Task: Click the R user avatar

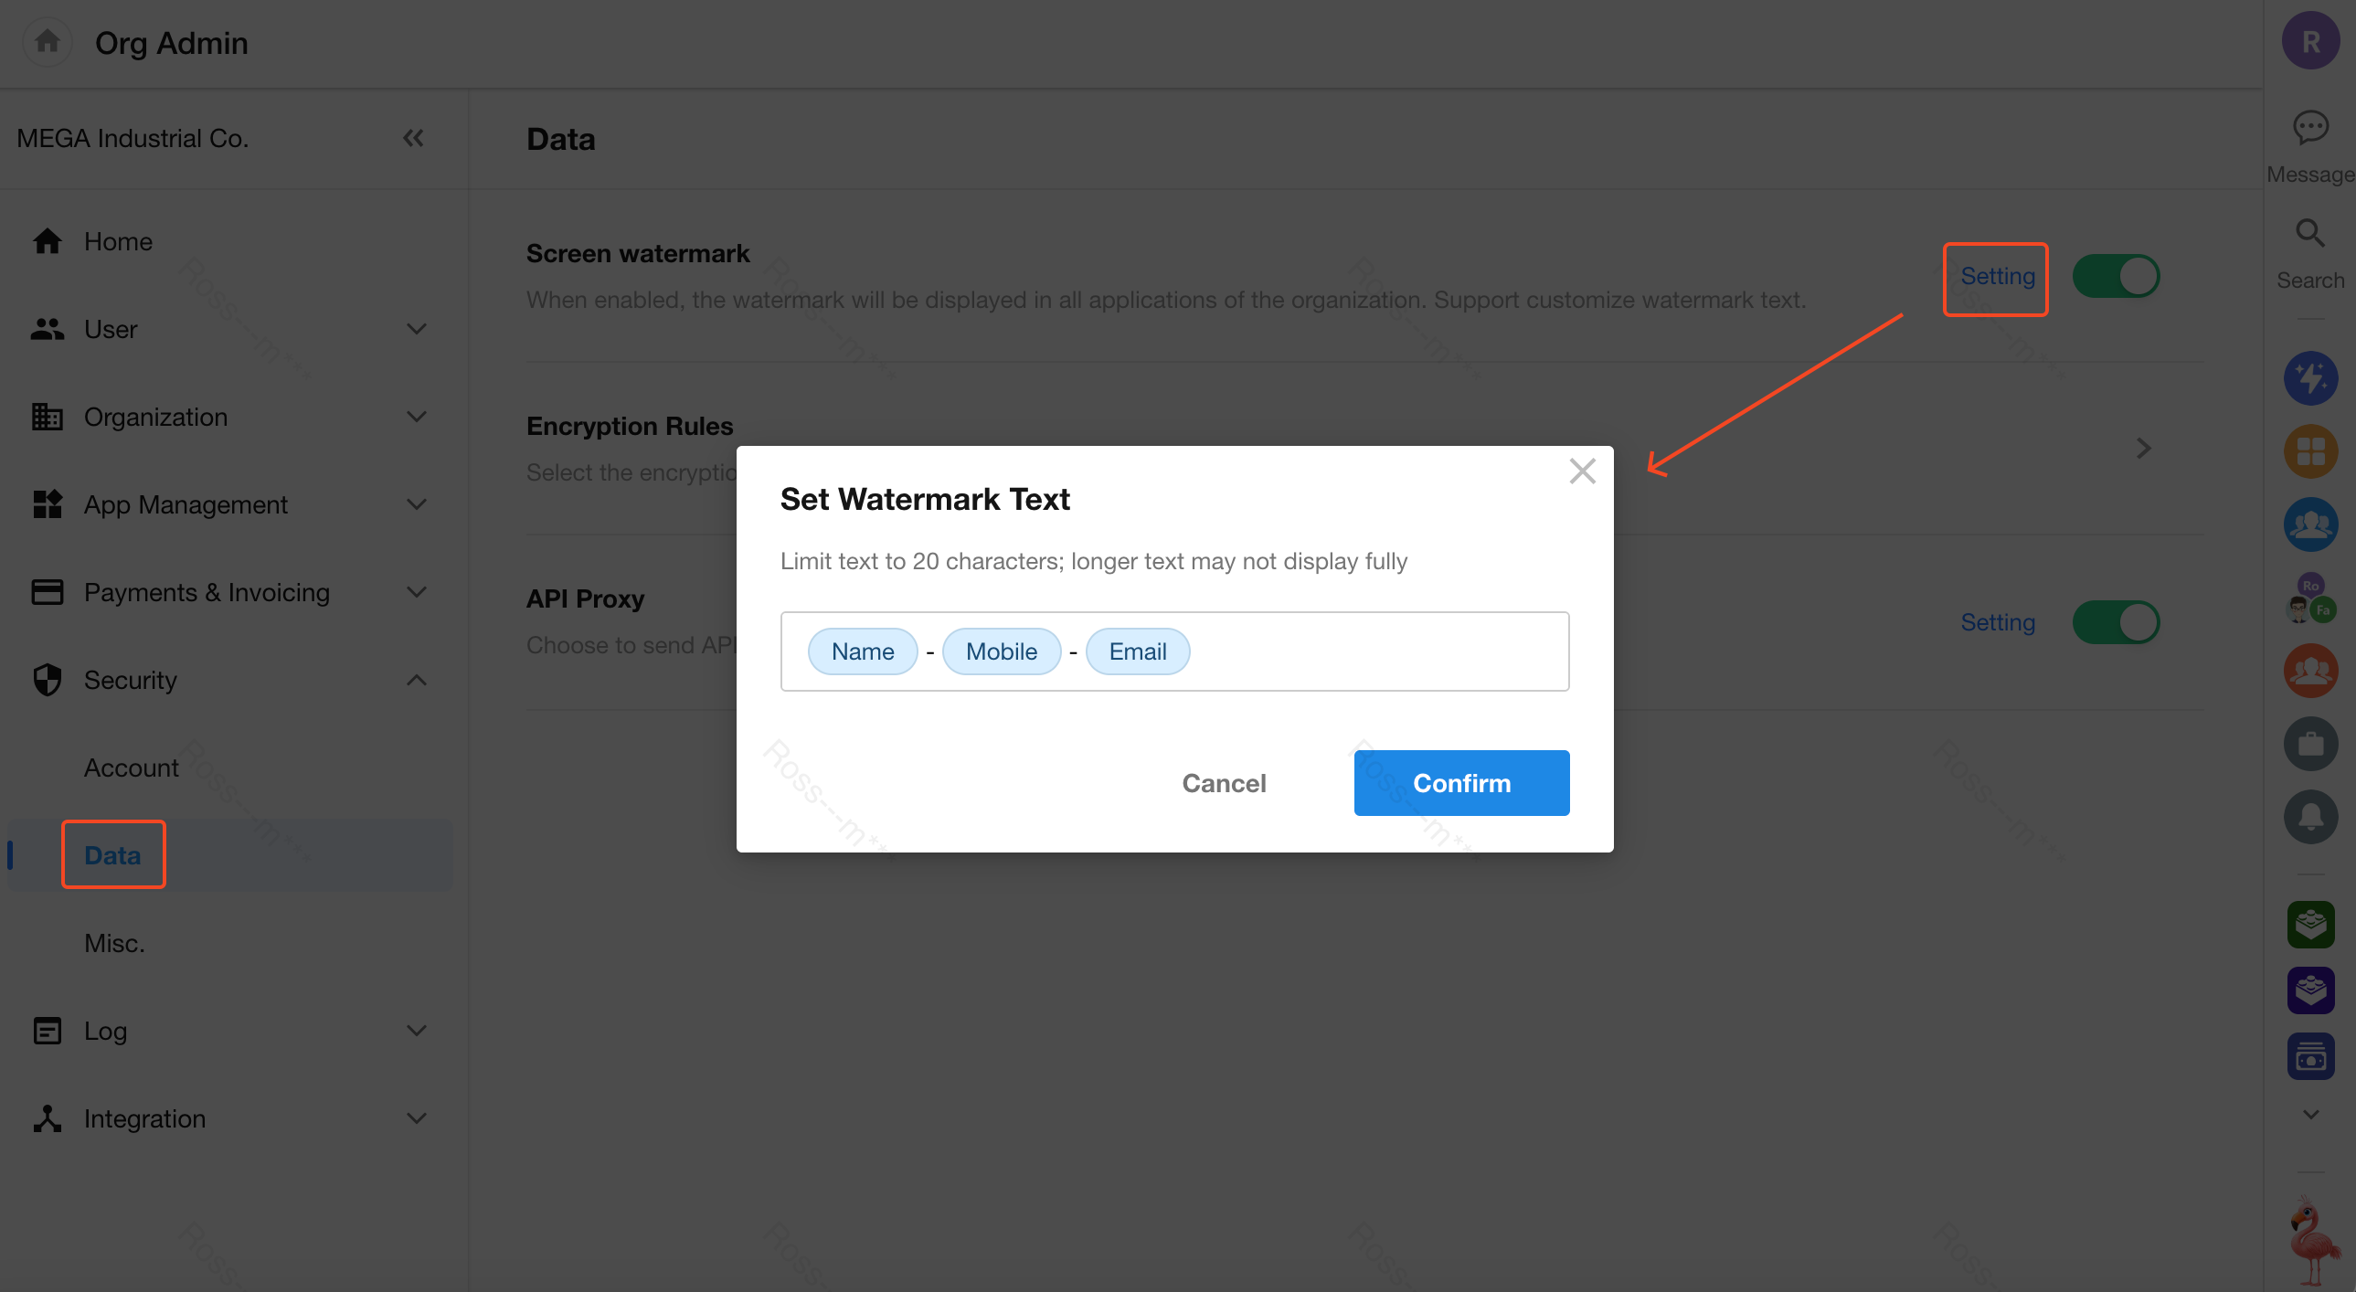Action: point(2309,41)
